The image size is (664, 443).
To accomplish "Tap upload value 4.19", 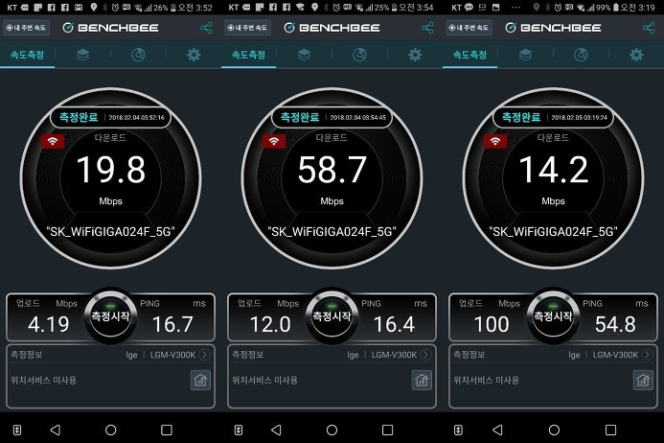I will tap(48, 324).
